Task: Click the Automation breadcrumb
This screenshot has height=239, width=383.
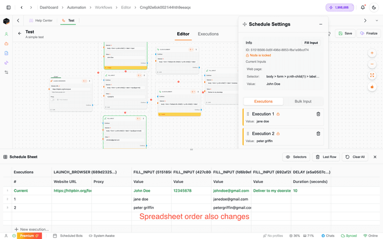Action: pyautogui.click(x=77, y=8)
